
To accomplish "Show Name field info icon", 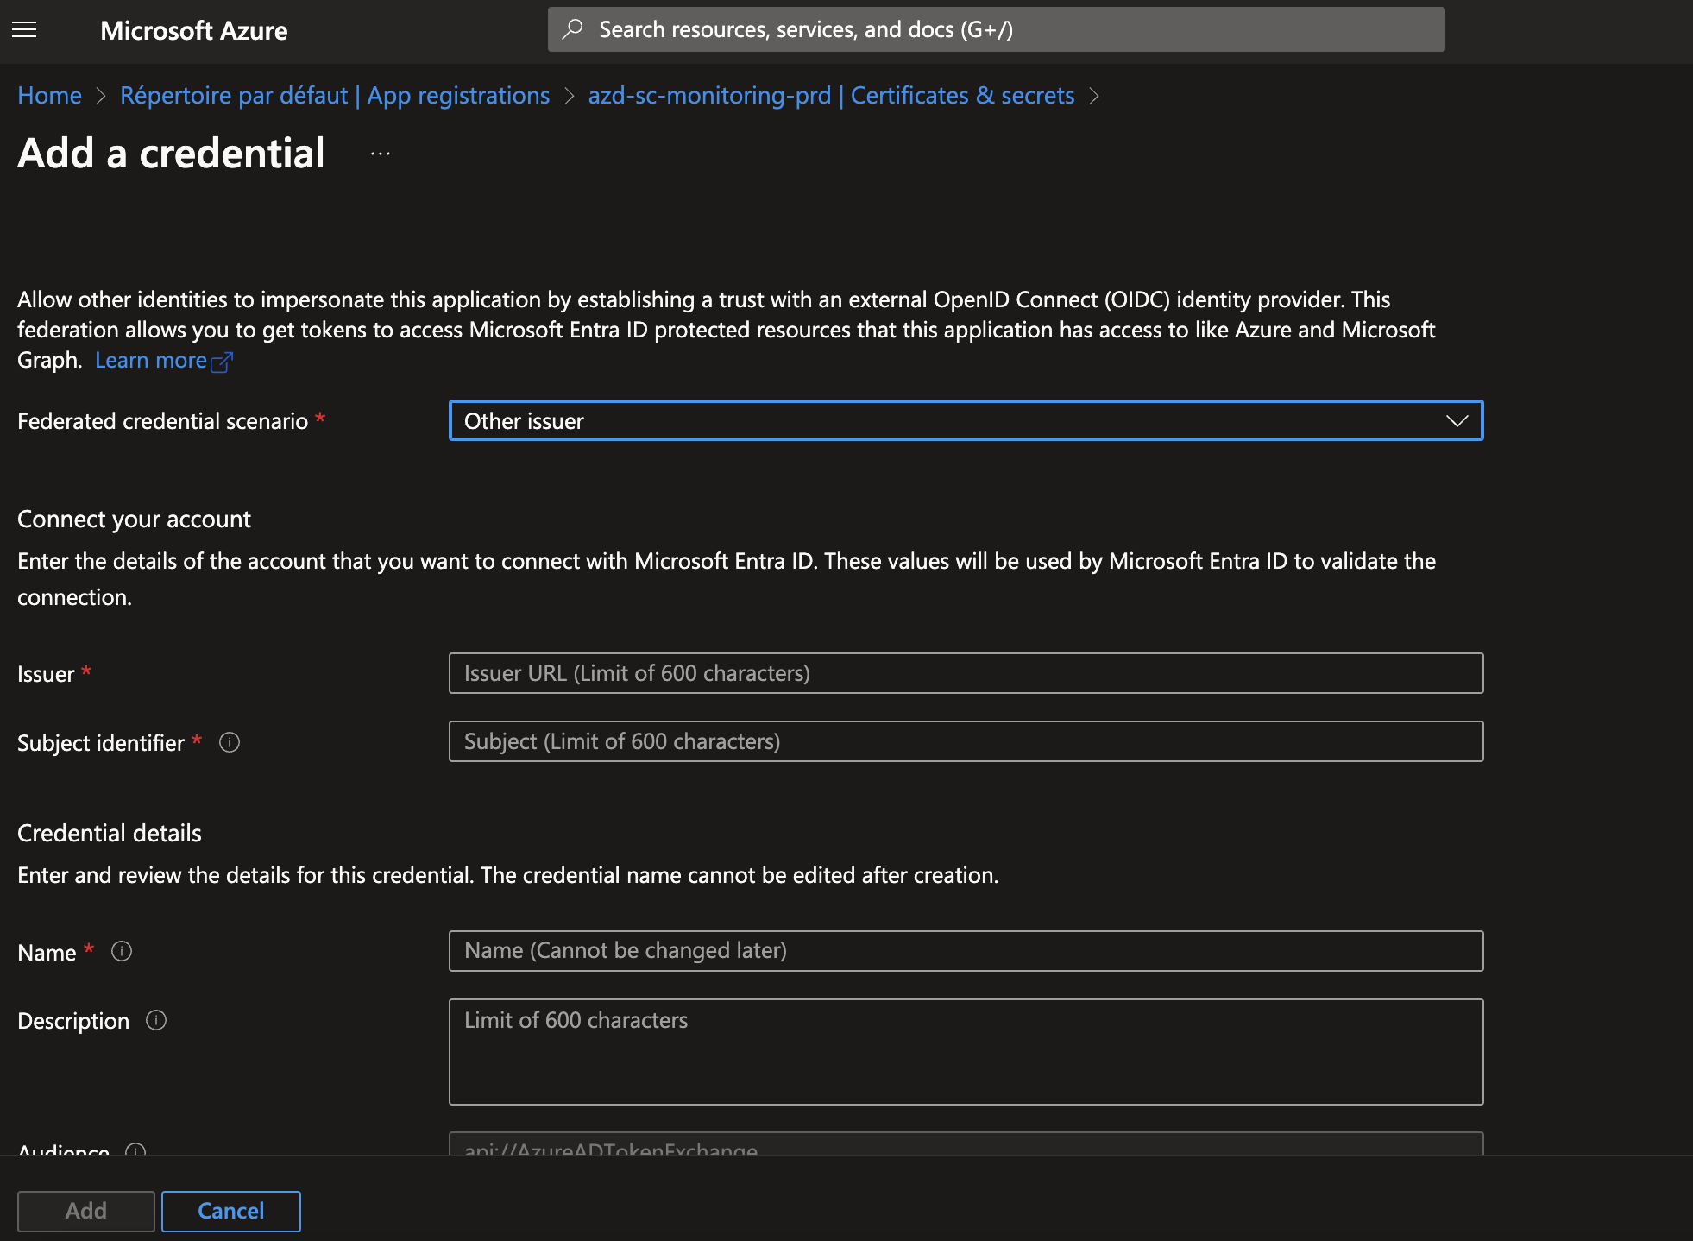I will click(122, 951).
